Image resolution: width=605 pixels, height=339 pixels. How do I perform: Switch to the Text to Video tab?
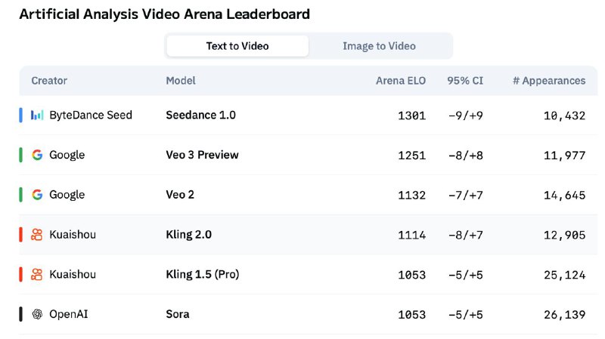pos(237,46)
